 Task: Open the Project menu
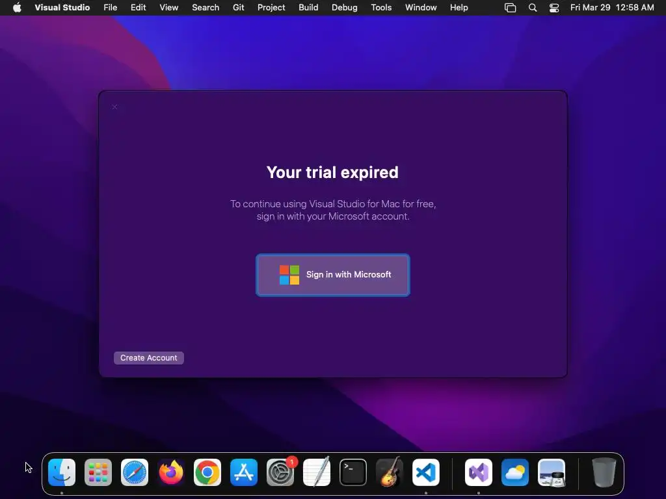[271, 8]
